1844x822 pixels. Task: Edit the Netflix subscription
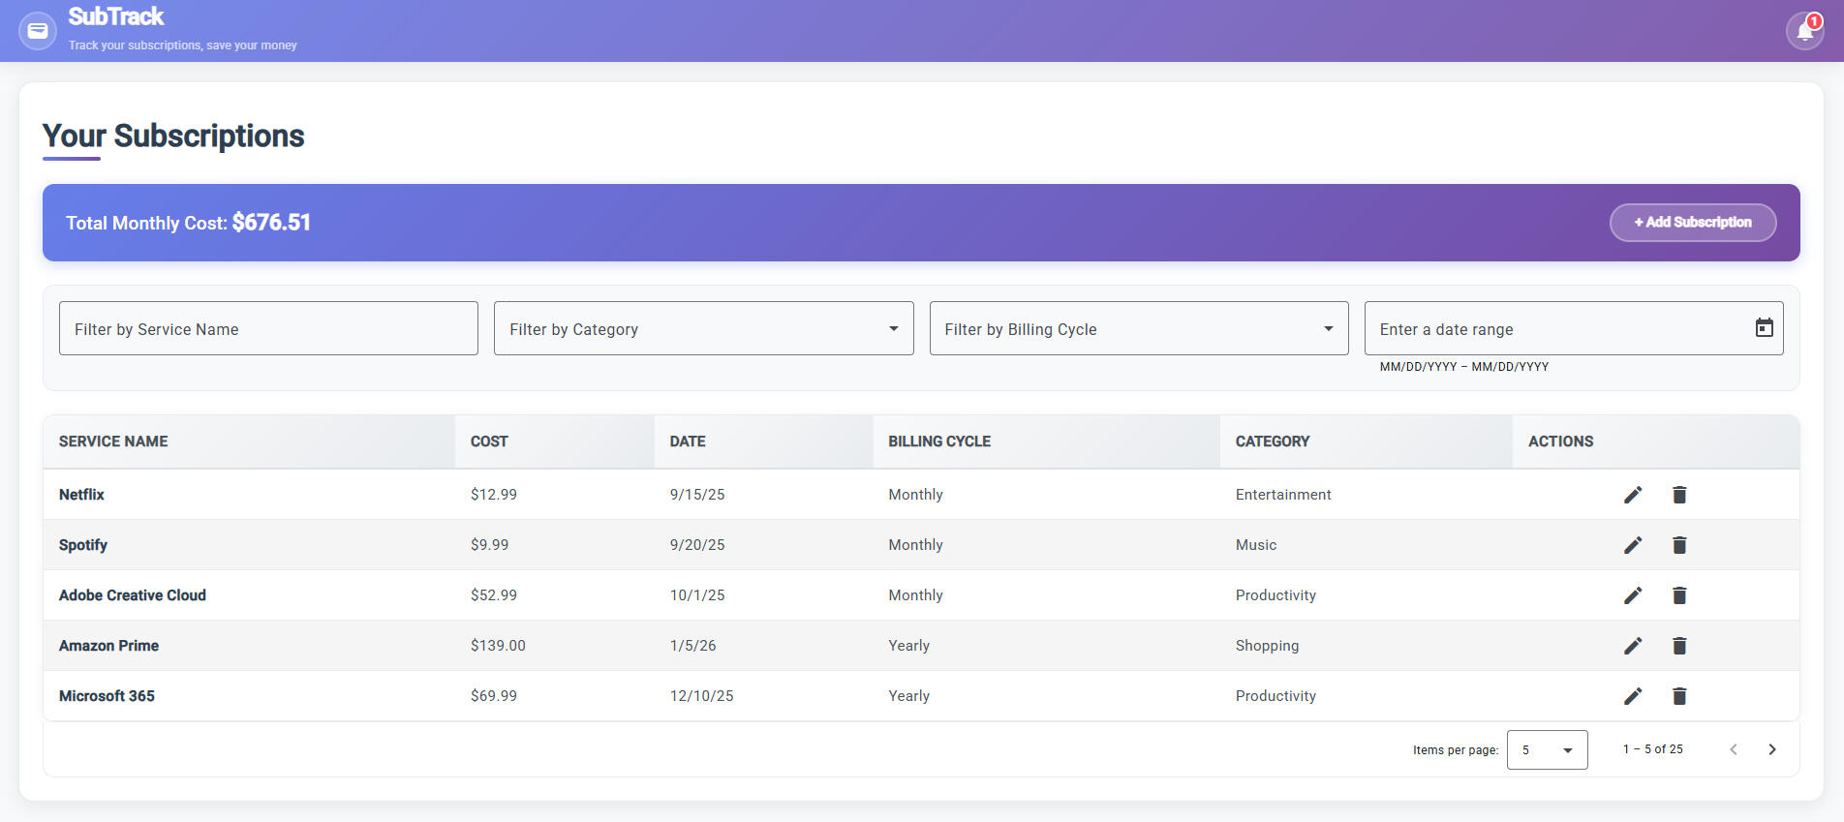(x=1633, y=495)
